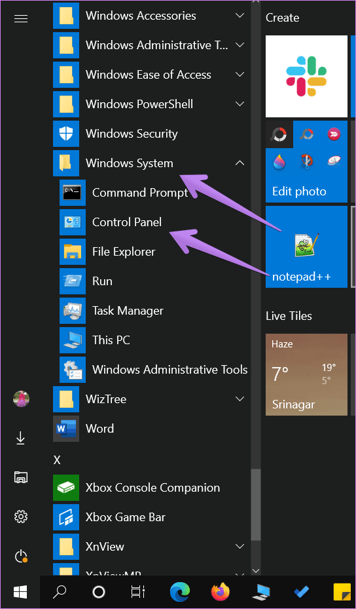The image size is (356, 609).
Task: Click the Windows Start button
Action: 20,593
